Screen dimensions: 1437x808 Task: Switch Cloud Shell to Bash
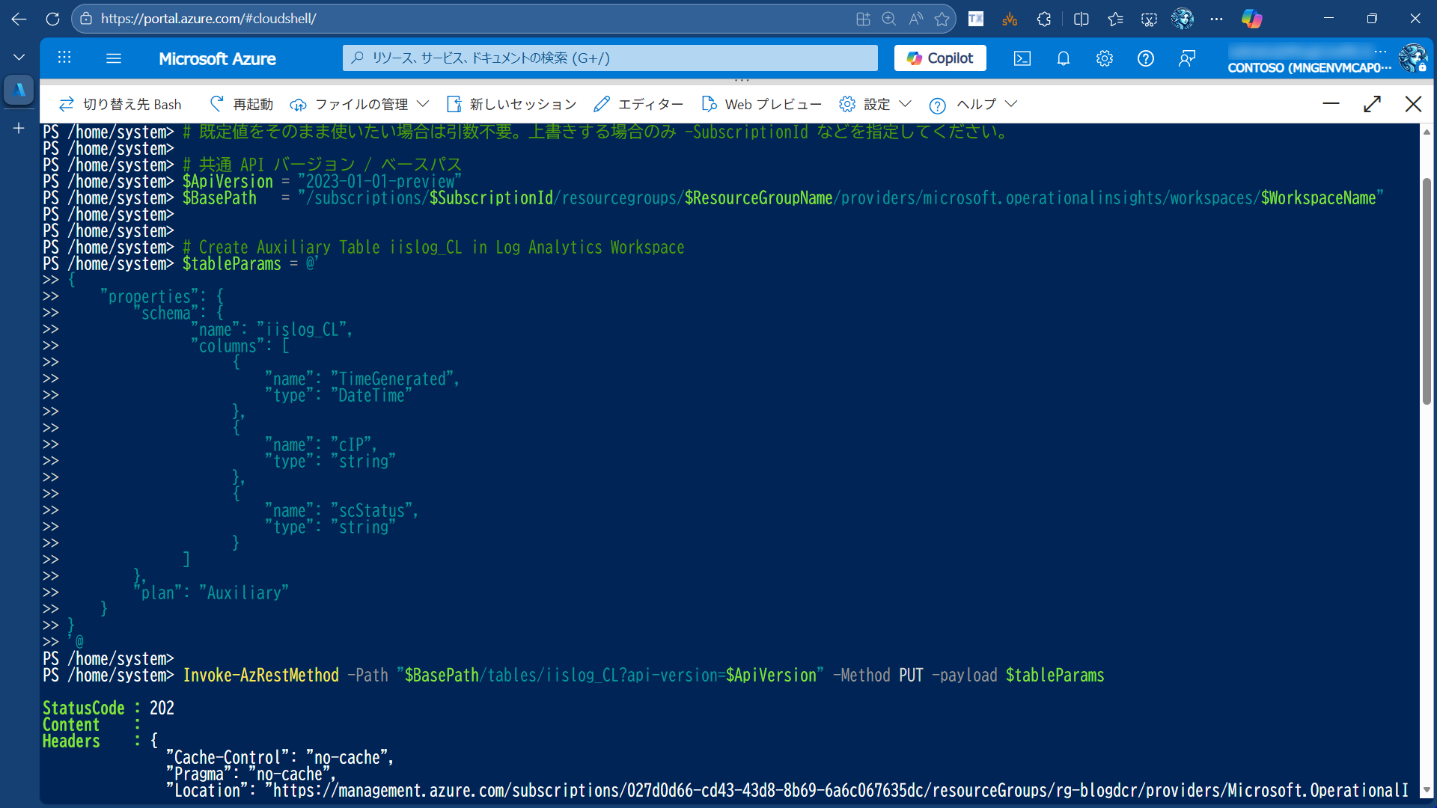[x=120, y=104]
